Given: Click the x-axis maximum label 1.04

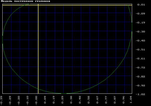Looking at the screenshot, I should tap(131, 100).
